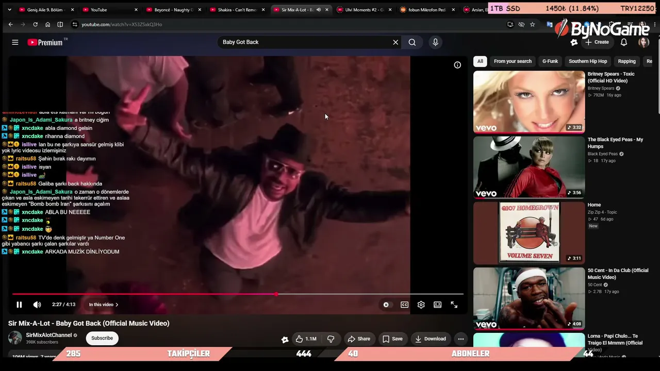Select the 'Southern Hip Hop' chip
Screen dimensions: 660x371
coord(588,61)
